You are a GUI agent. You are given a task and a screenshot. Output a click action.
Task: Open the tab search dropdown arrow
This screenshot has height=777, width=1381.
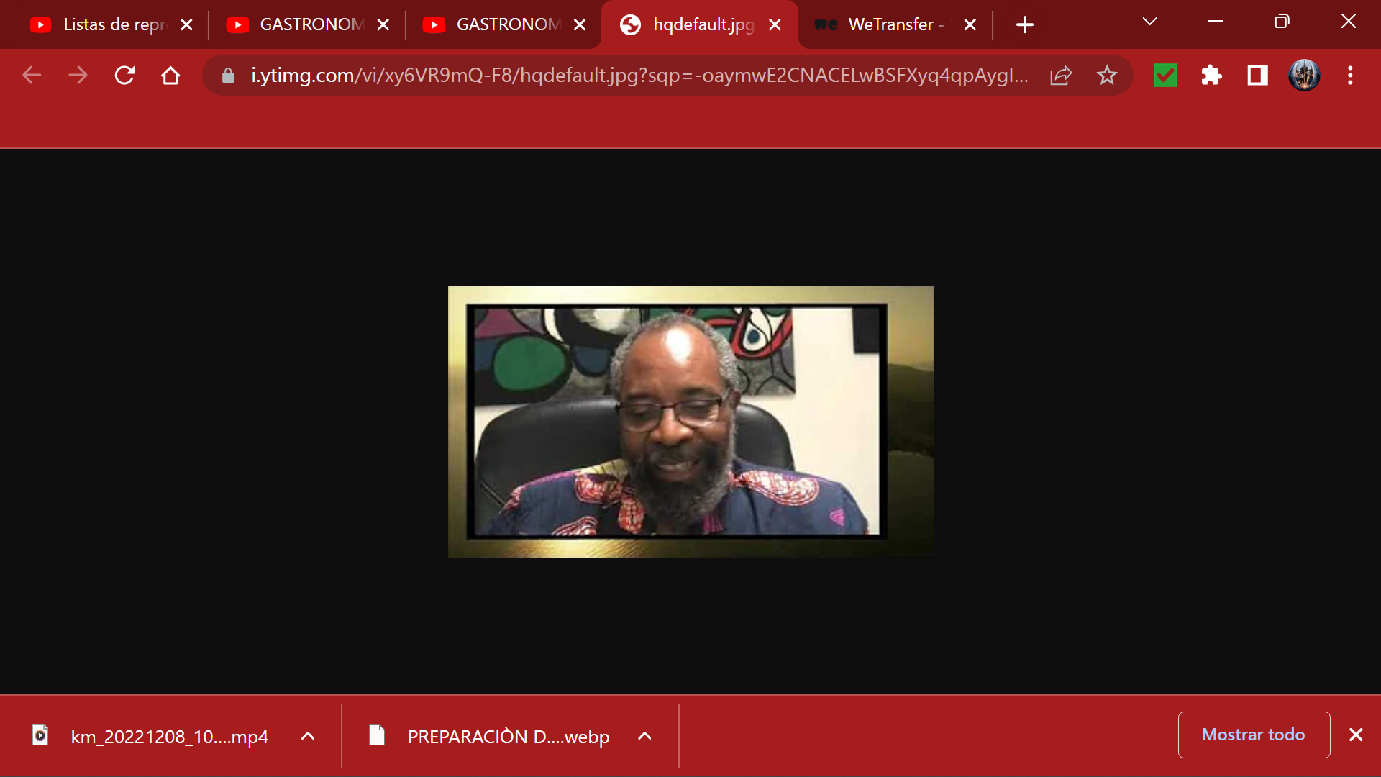pyautogui.click(x=1149, y=22)
